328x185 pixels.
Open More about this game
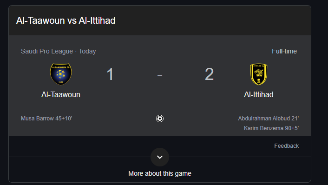[x=160, y=173]
